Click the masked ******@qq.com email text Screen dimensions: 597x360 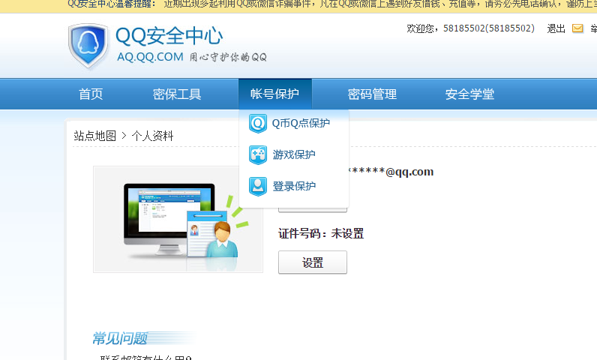point(391,172)
